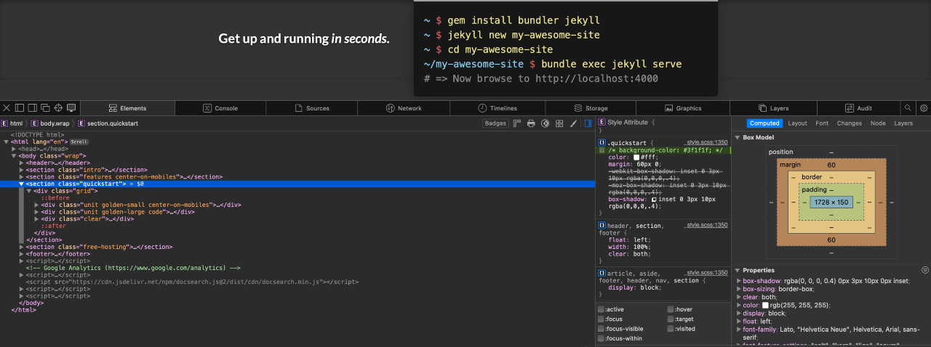Expand the font-family computed property

pos(738,330)
